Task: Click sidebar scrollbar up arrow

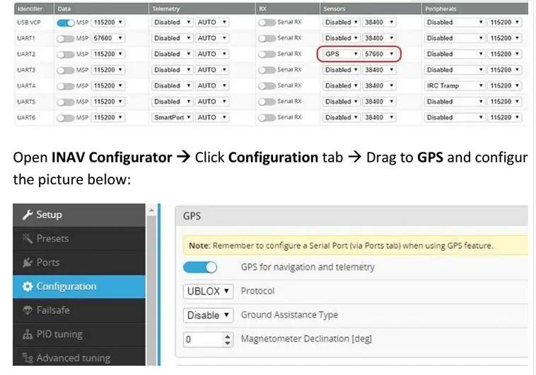Action: (151, 210)
